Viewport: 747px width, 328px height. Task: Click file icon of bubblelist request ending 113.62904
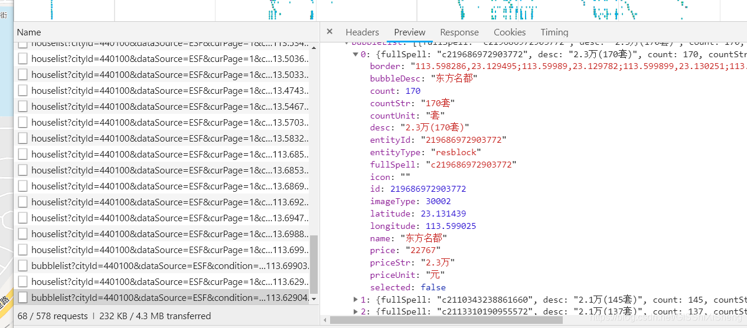[x=22, y=298]
